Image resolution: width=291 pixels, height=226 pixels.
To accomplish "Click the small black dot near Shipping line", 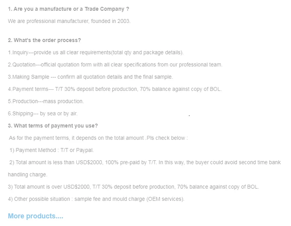I will (189, 115).
